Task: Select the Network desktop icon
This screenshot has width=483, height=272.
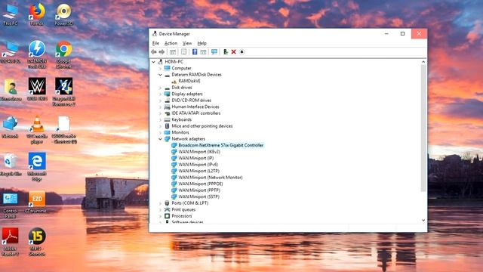Action: 11,127
